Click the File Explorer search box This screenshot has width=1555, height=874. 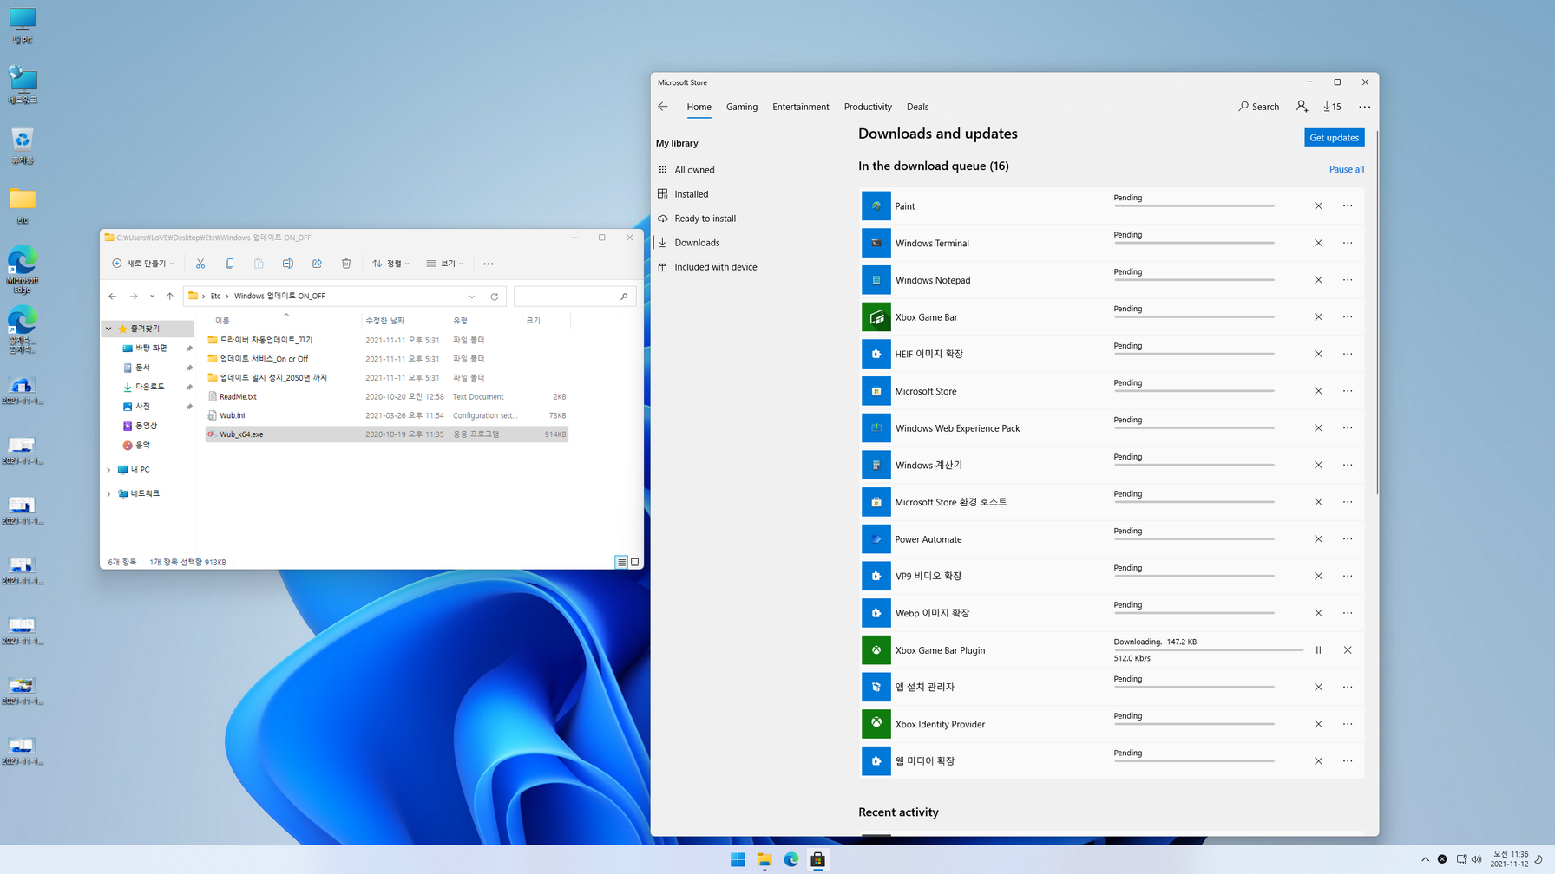pyautogui.click(x=574, y=297)
